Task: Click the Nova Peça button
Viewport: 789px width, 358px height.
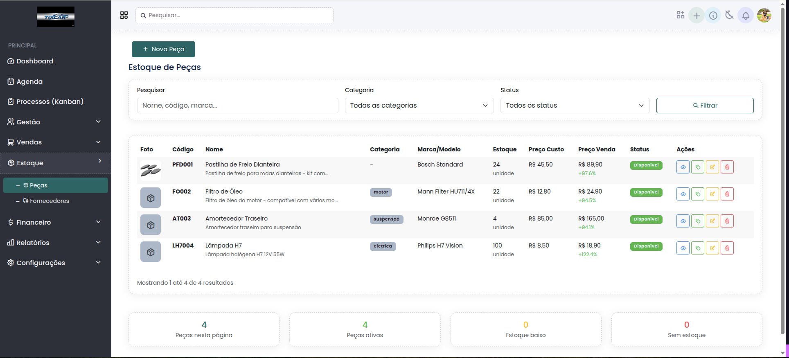Action: 163,49
